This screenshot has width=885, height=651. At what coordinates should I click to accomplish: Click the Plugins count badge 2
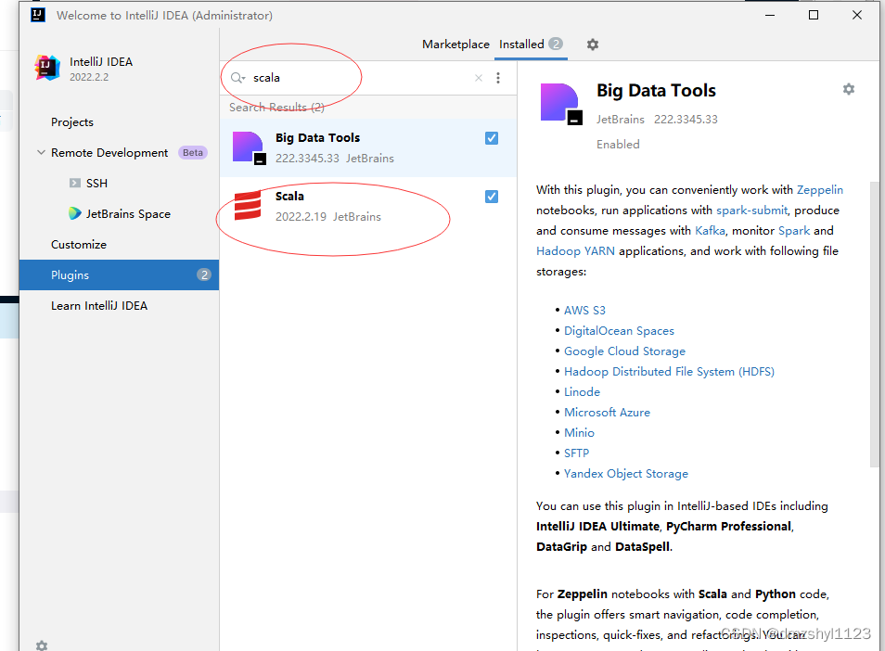[x=204, y=274]
